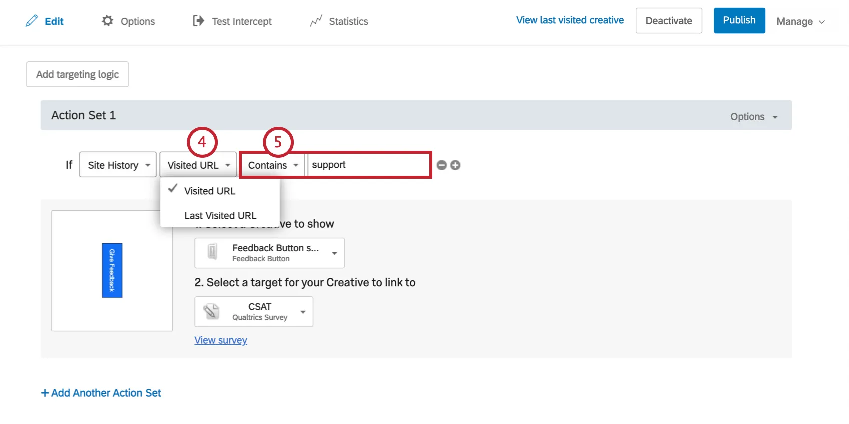
Task: Click the Feedback Button creative icon
Action: pyautogui.click(x=212, y=252)
